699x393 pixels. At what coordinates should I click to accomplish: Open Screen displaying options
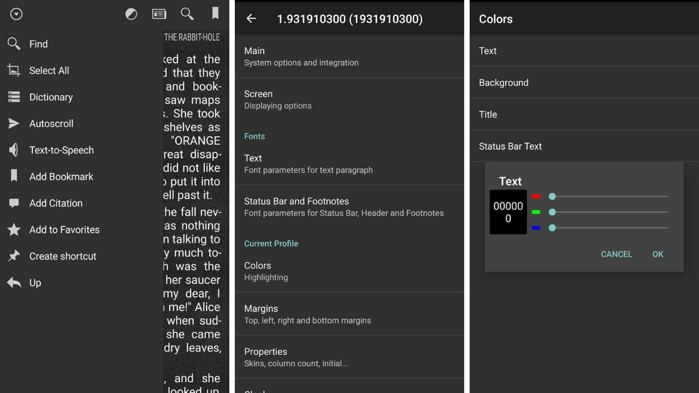click(x=349, y=99)
